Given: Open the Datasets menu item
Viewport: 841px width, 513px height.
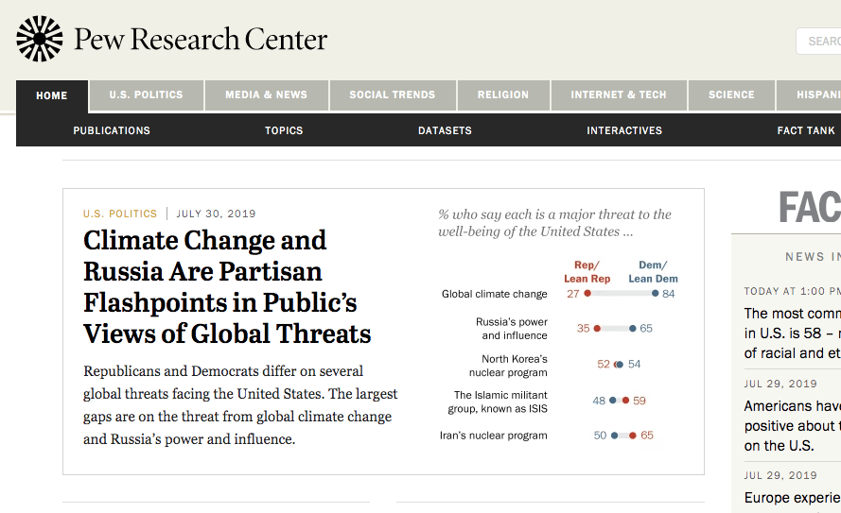Looking at the screenshot, I should (x=445, y=130).
